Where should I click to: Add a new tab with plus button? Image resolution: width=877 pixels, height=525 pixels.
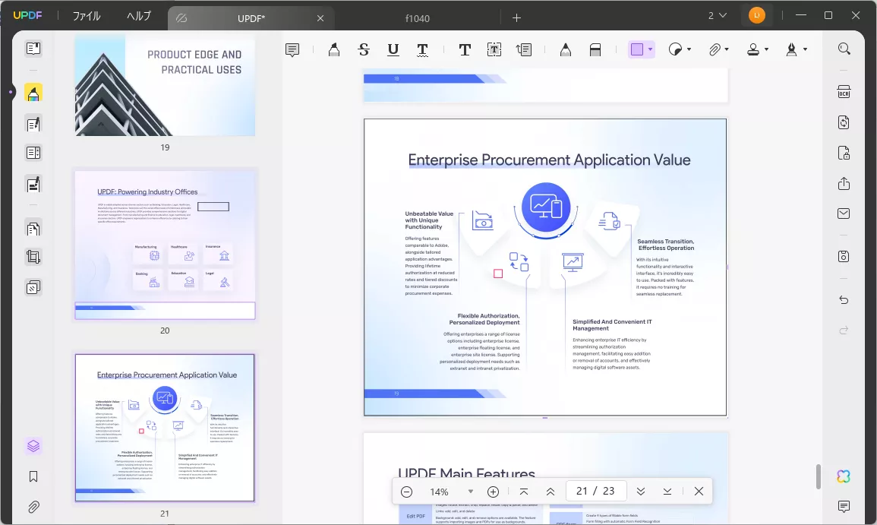(516, 18)
